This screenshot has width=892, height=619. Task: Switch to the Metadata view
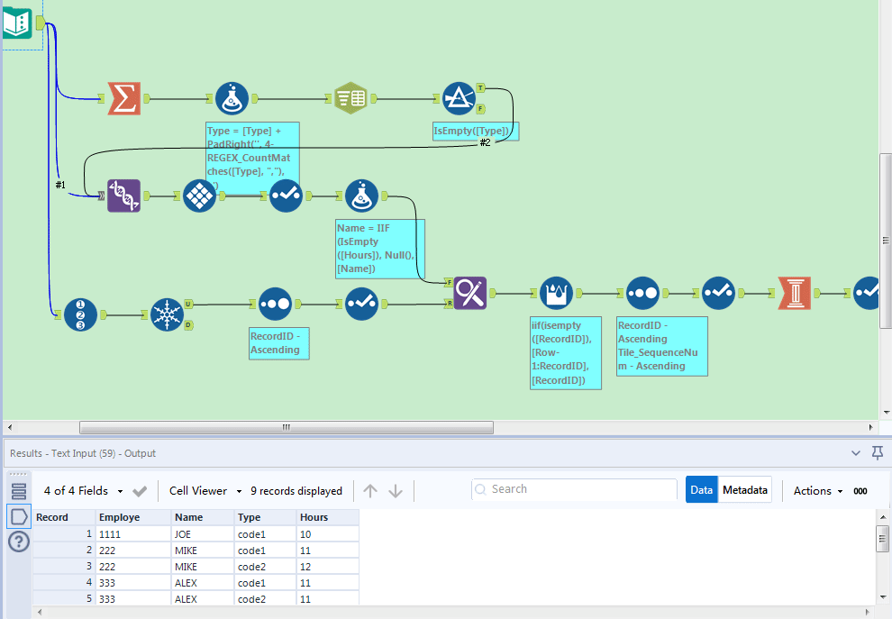click(x=744, y=490)
